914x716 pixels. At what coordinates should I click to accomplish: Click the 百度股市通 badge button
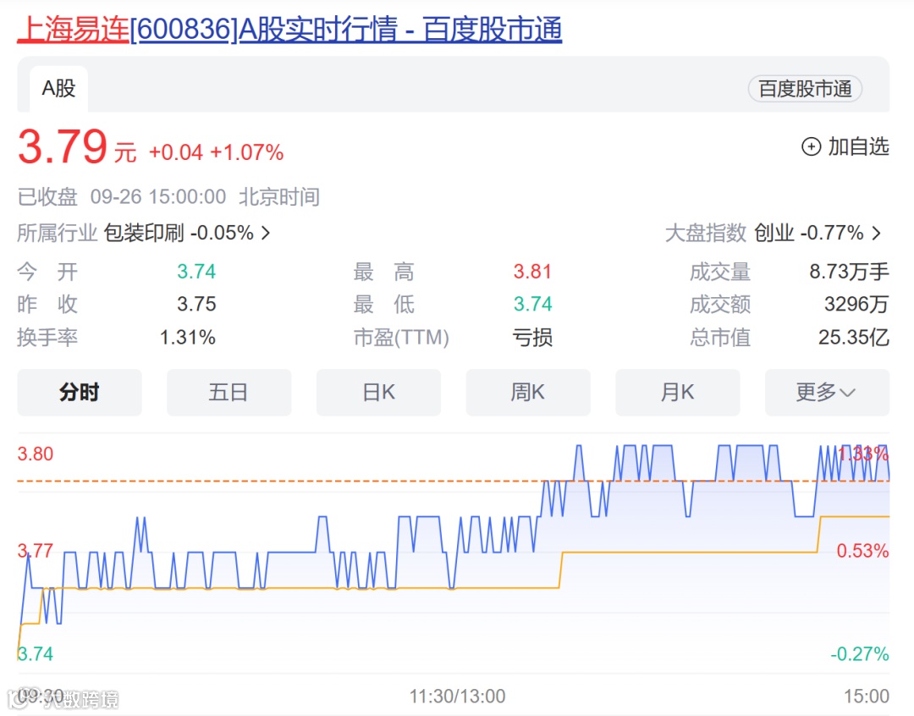[805, 89]
